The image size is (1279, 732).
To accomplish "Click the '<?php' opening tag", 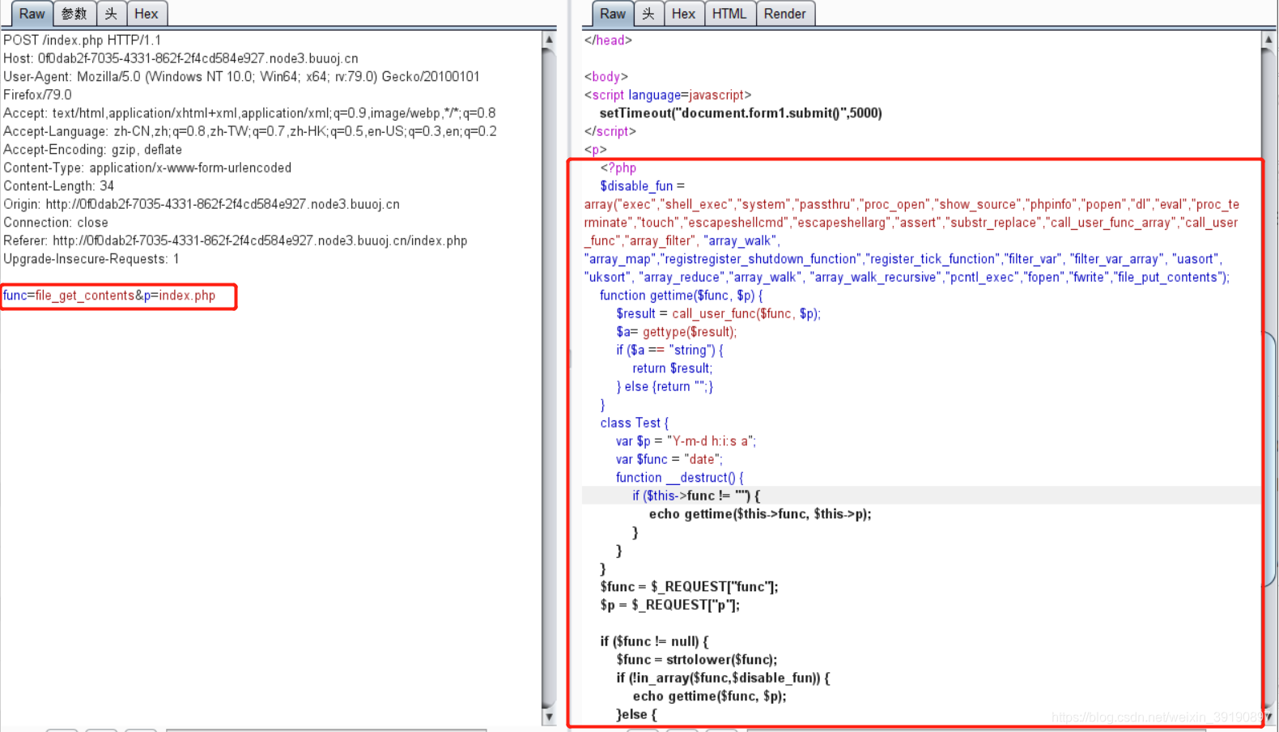I will click(x=618, y=168).
